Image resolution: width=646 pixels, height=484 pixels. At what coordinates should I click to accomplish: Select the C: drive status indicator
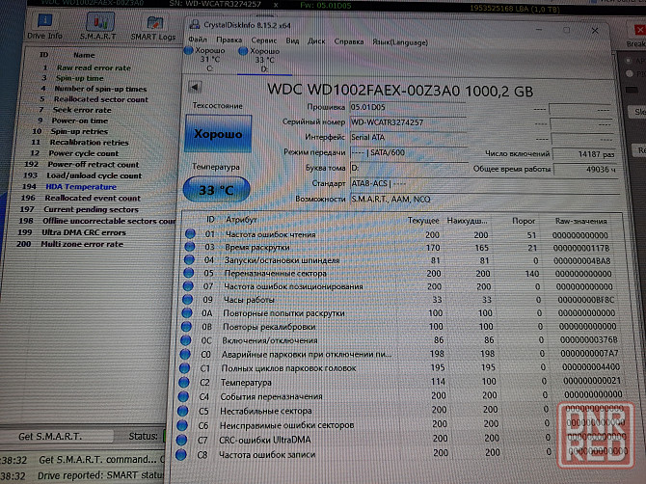pos(206,60)
